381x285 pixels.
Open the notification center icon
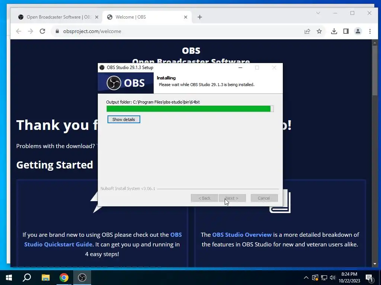coord(369,278)
